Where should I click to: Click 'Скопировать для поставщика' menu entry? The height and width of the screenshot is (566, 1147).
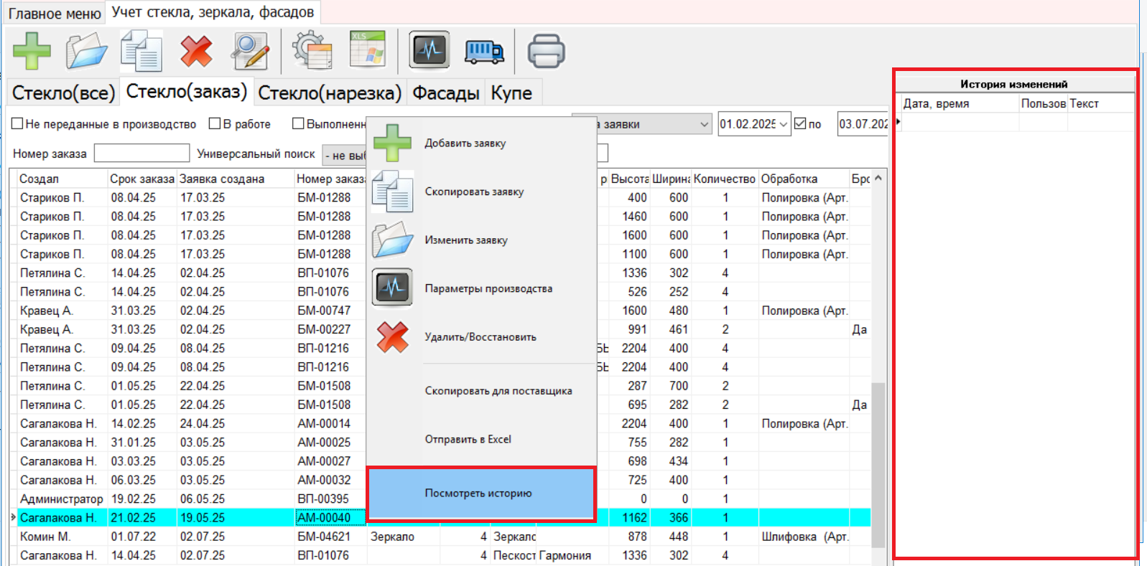498,391
